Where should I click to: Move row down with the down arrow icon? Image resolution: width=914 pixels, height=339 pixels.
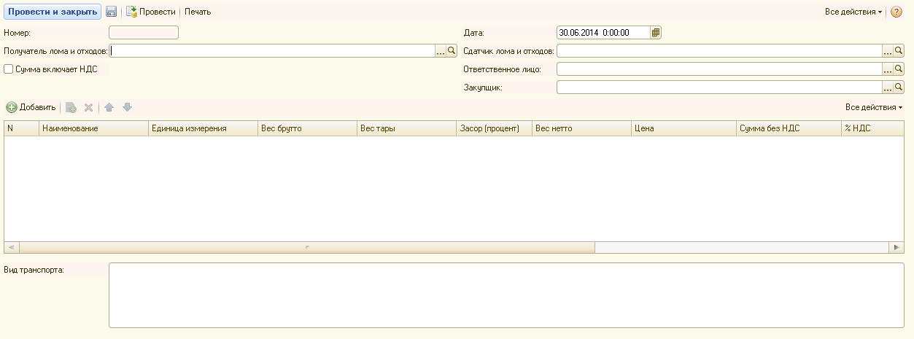[127, 107]
